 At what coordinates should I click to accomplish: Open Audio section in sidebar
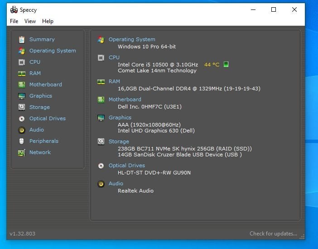click(x=37, y=130)
